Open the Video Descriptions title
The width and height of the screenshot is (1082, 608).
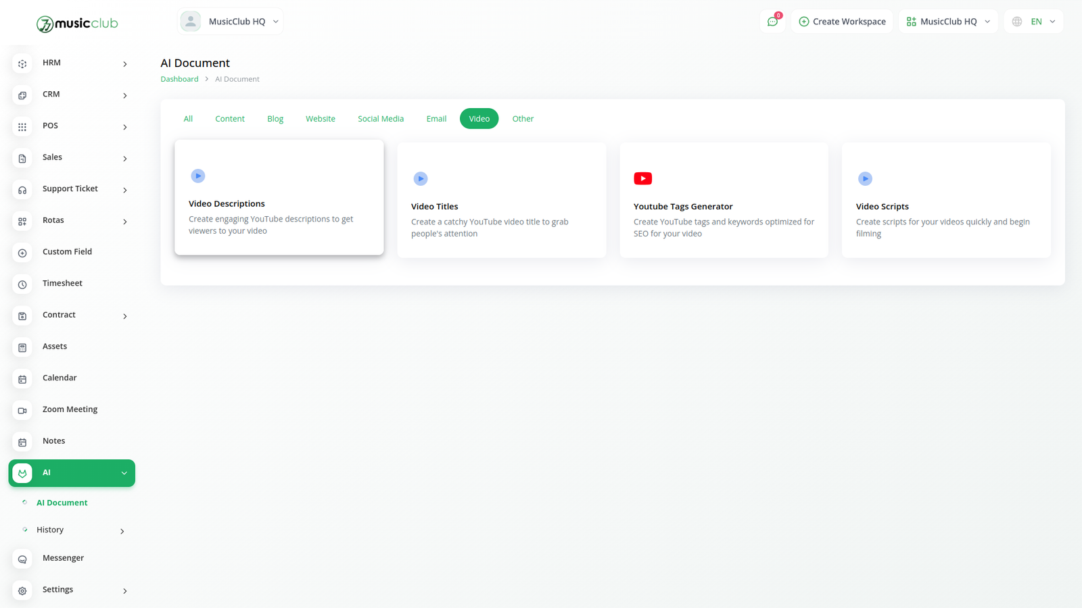tap(227, 203)
